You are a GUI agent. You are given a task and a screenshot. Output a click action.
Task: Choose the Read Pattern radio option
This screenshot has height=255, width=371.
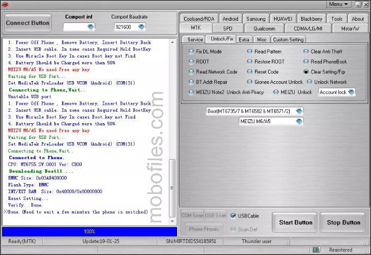[x=250, y=52]
